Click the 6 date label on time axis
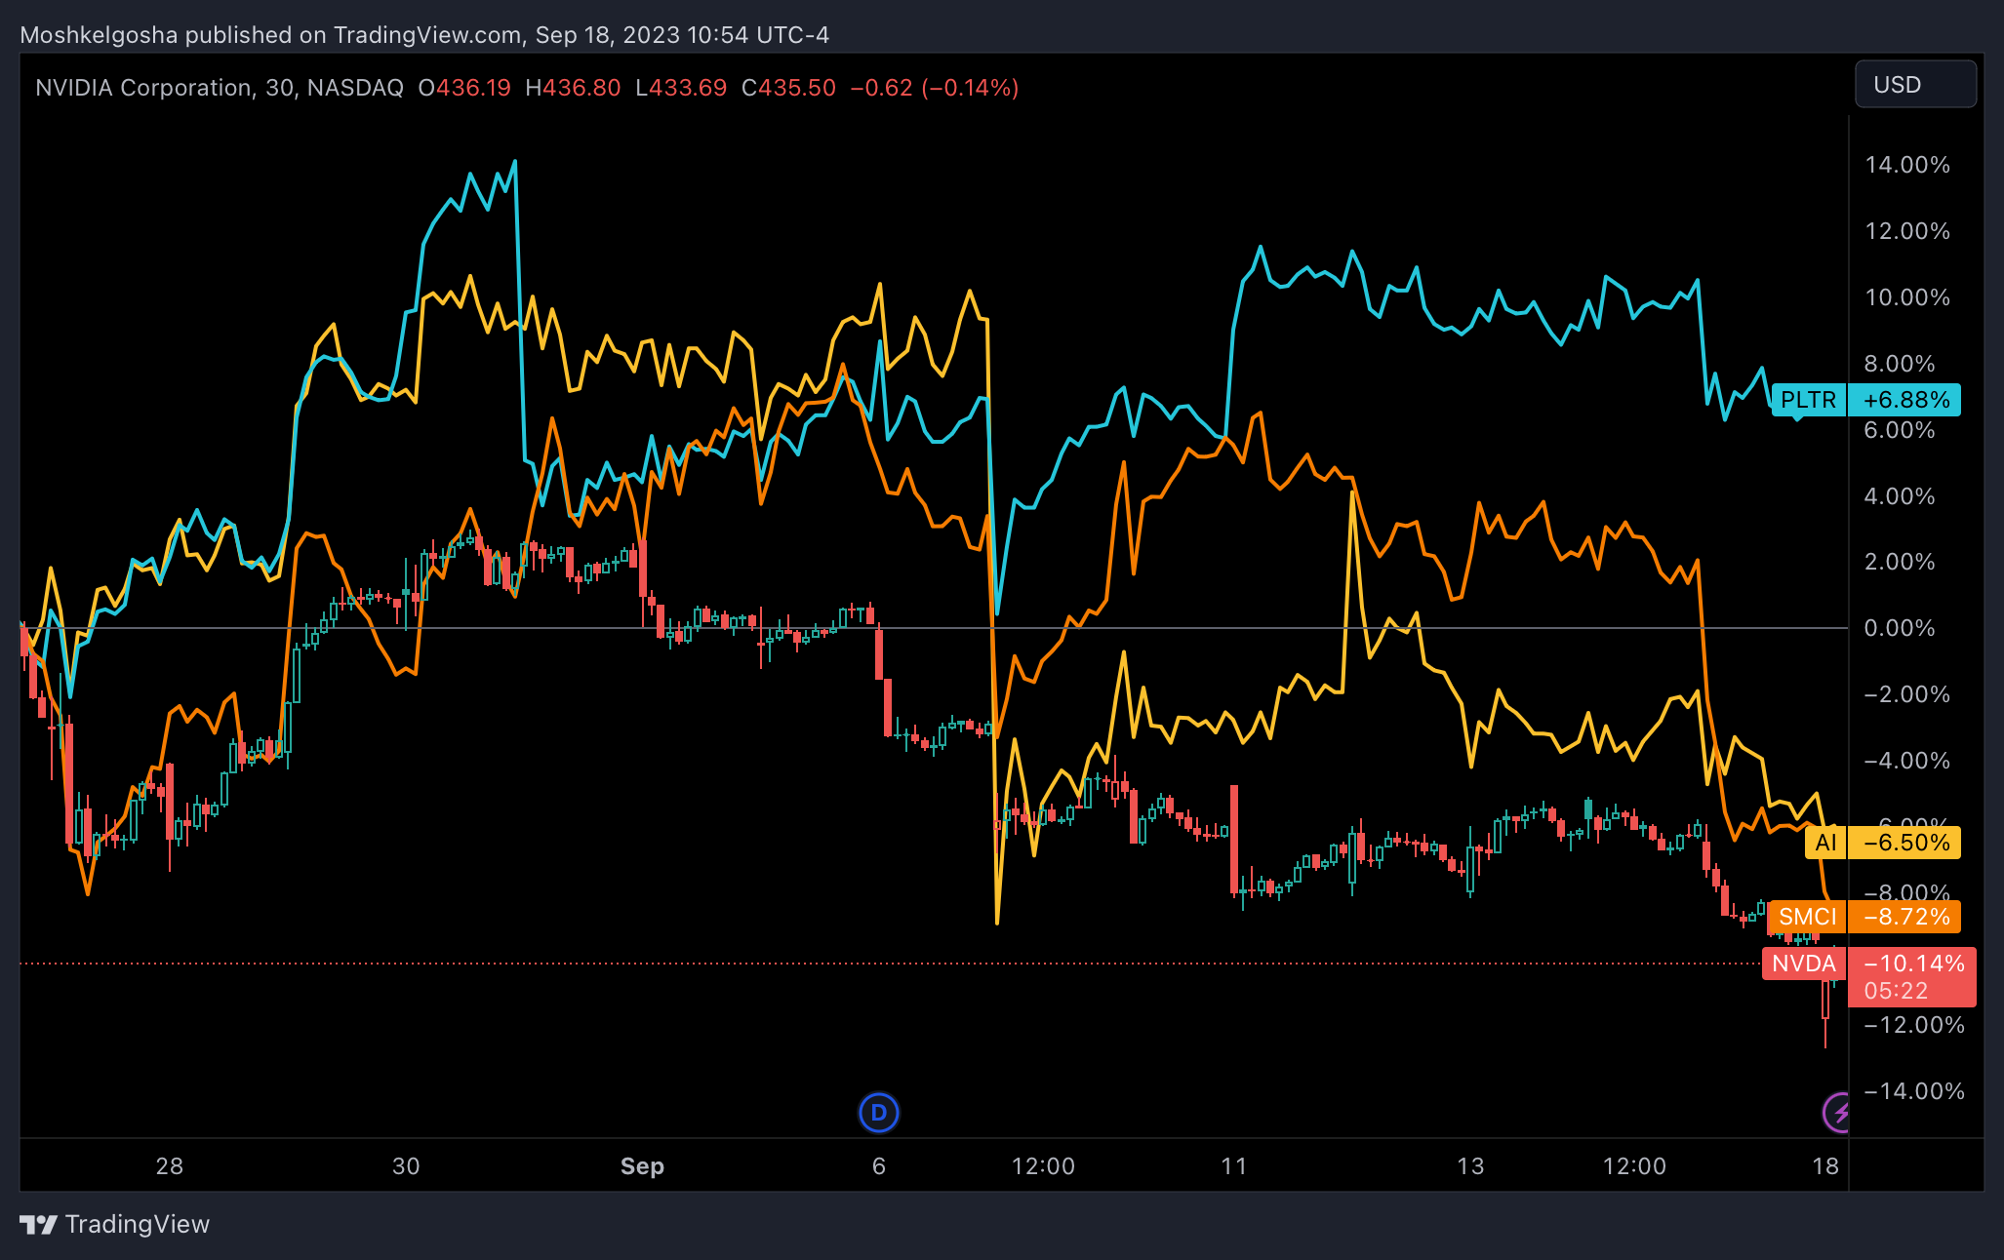This screenshot has width=2004, height=1260. (879, 1166)
